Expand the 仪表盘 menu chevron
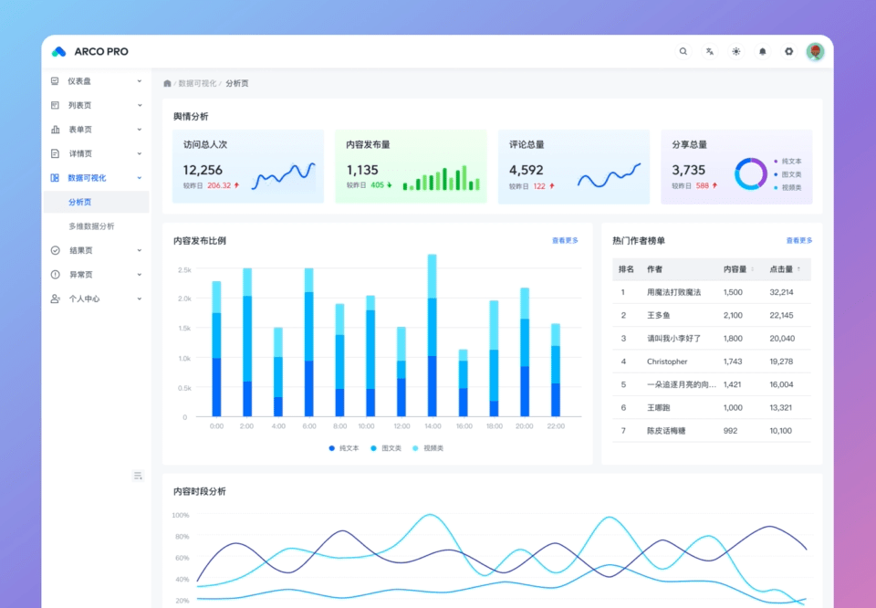 click(139, 81)
